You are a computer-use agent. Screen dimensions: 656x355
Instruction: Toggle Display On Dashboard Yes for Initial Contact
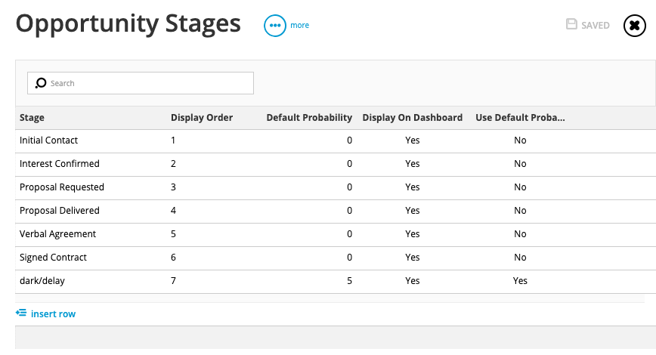pos(413,140)
